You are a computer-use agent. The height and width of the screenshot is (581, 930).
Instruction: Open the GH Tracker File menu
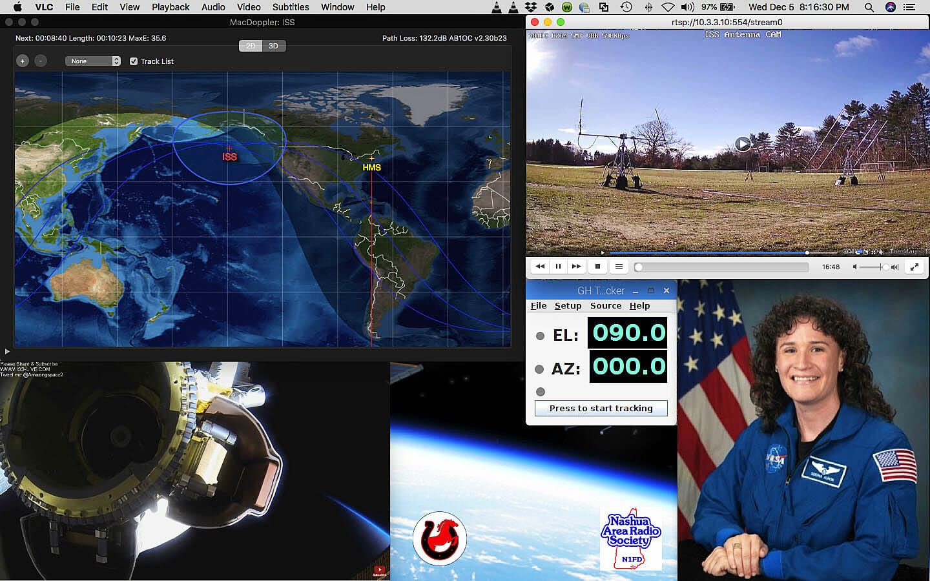[x=539, y=306]
